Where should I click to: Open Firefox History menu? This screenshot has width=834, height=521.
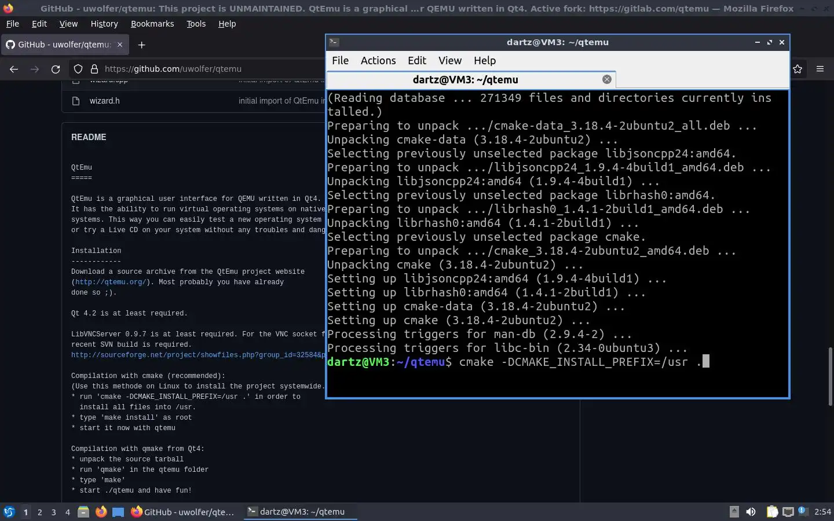(104, 24)
